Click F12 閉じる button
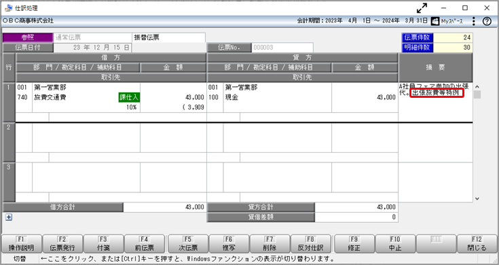This screenshot has height=265, width=499. click(477, 244)
